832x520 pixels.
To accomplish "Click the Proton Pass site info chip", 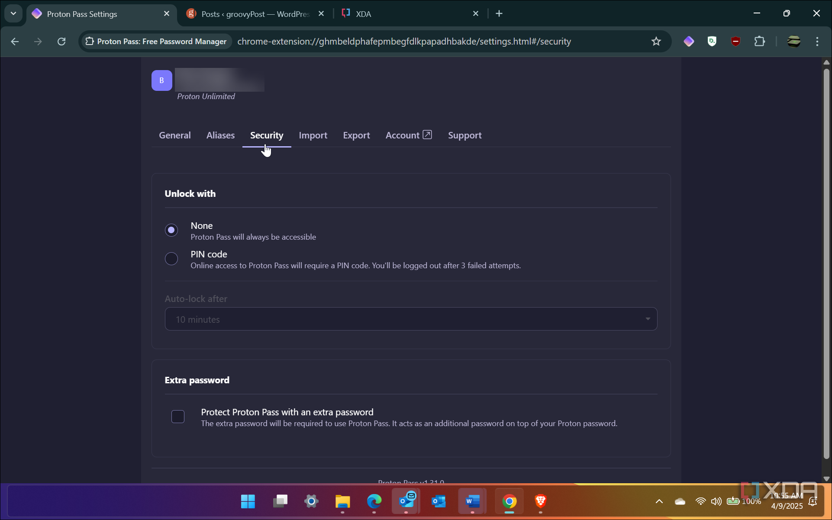I will (156, 42).
